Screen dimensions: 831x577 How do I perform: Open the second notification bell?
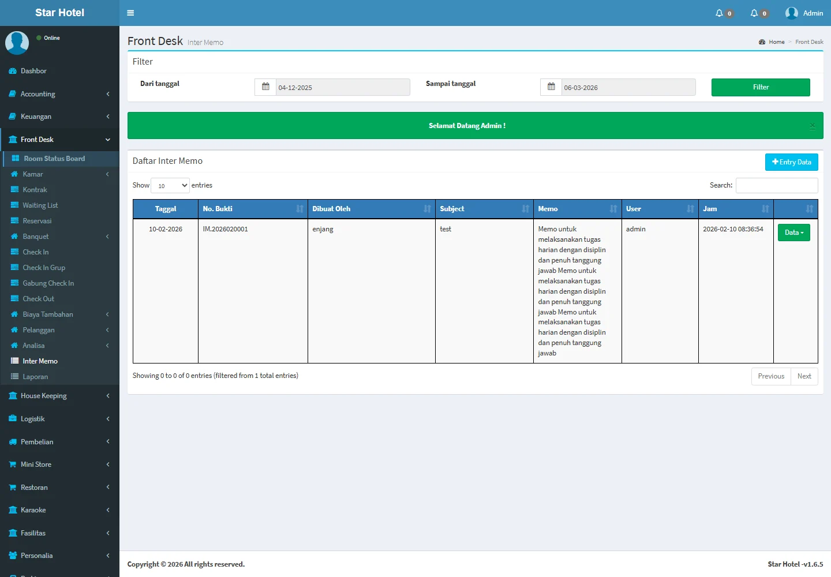[x=754, y=13]
